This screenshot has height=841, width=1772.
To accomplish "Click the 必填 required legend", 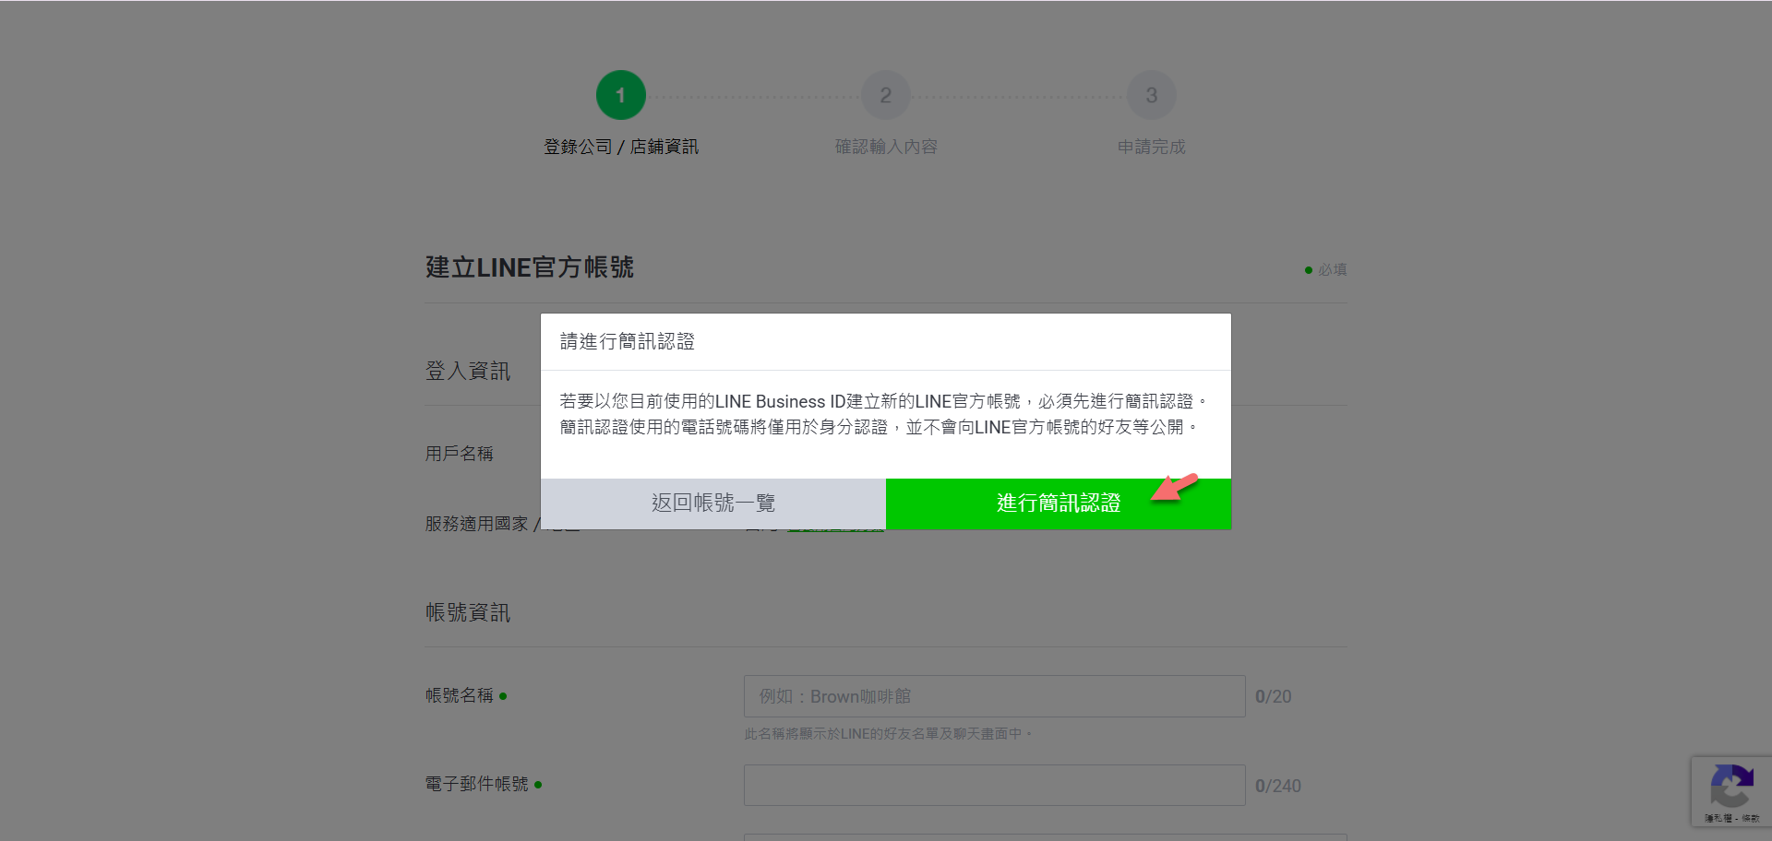I will point(1326,269).
